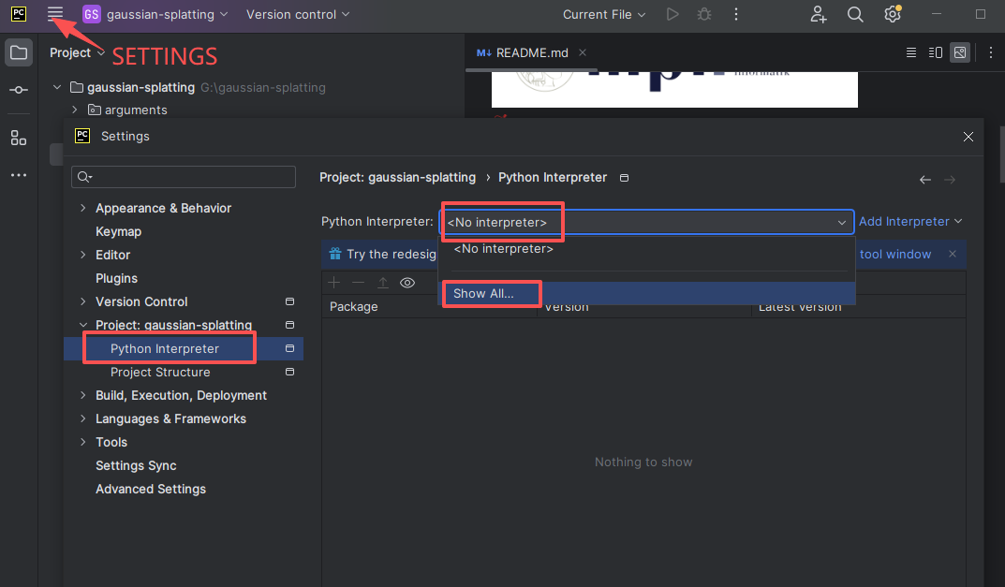Click the Run button in toolbar

pos(672,14)
